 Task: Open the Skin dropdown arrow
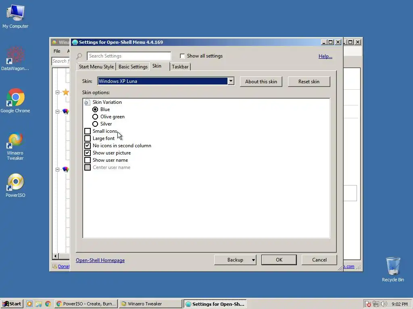pyautogui.click(x=231, y=81)
